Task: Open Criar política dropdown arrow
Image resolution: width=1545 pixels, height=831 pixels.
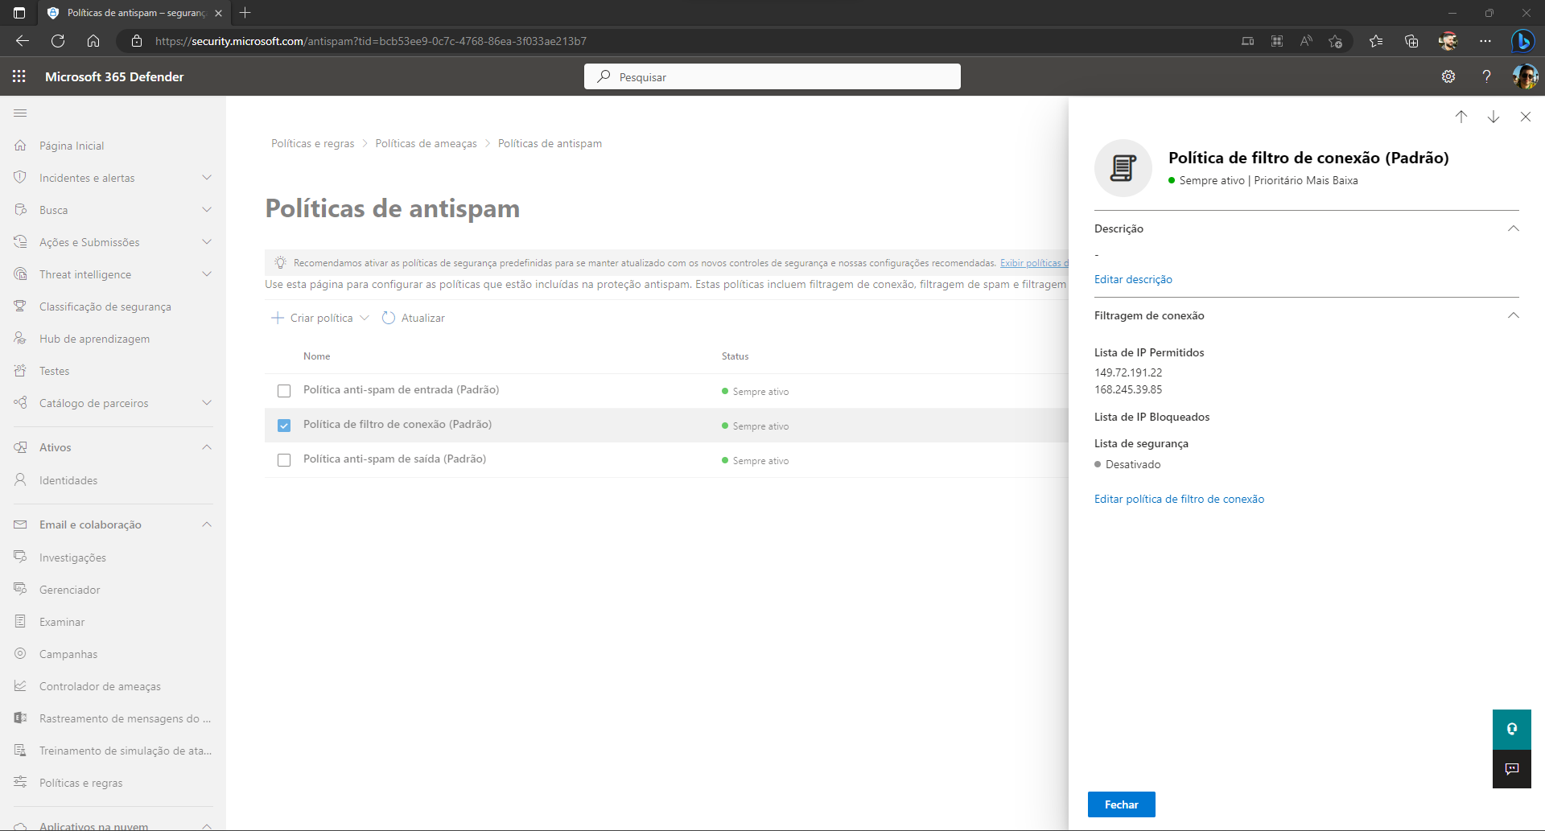Action: [x=365, y=318]
